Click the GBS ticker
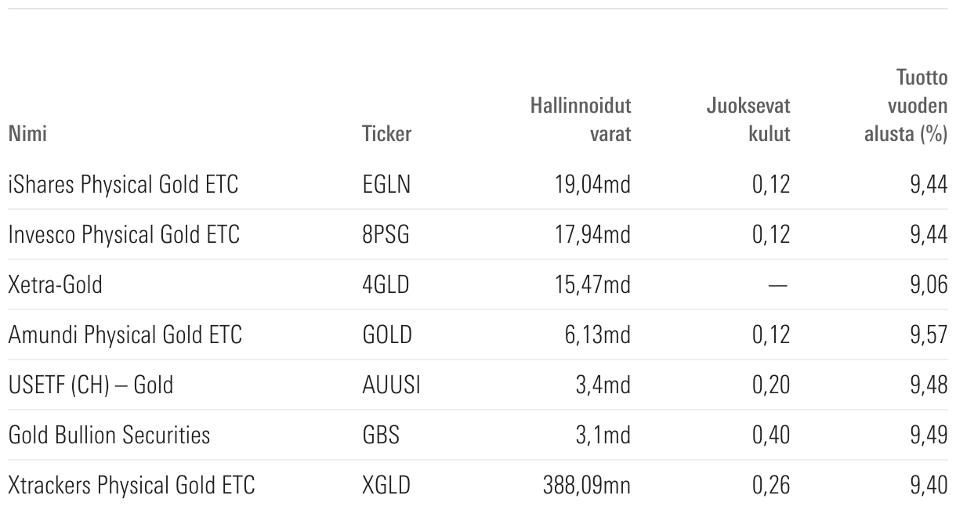 click(x=381, y=435)
